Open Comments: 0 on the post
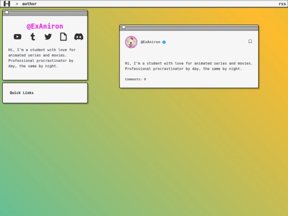 tap(135, 79)
